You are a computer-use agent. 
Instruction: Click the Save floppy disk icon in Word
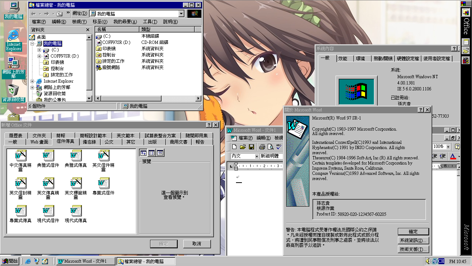tap(251, 147)
